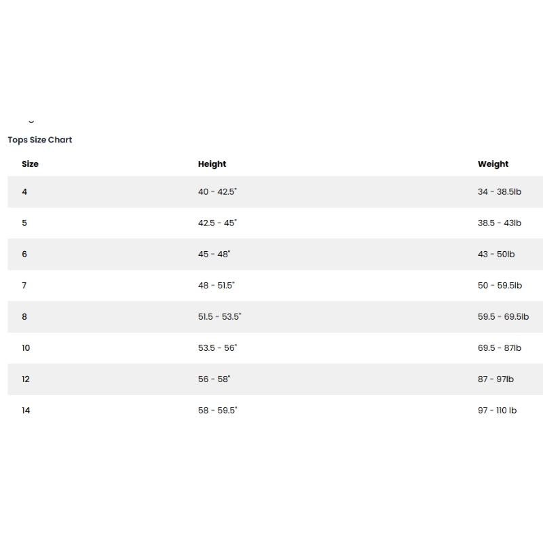Select the size 12 row label
543x543 pixels.
26,379
